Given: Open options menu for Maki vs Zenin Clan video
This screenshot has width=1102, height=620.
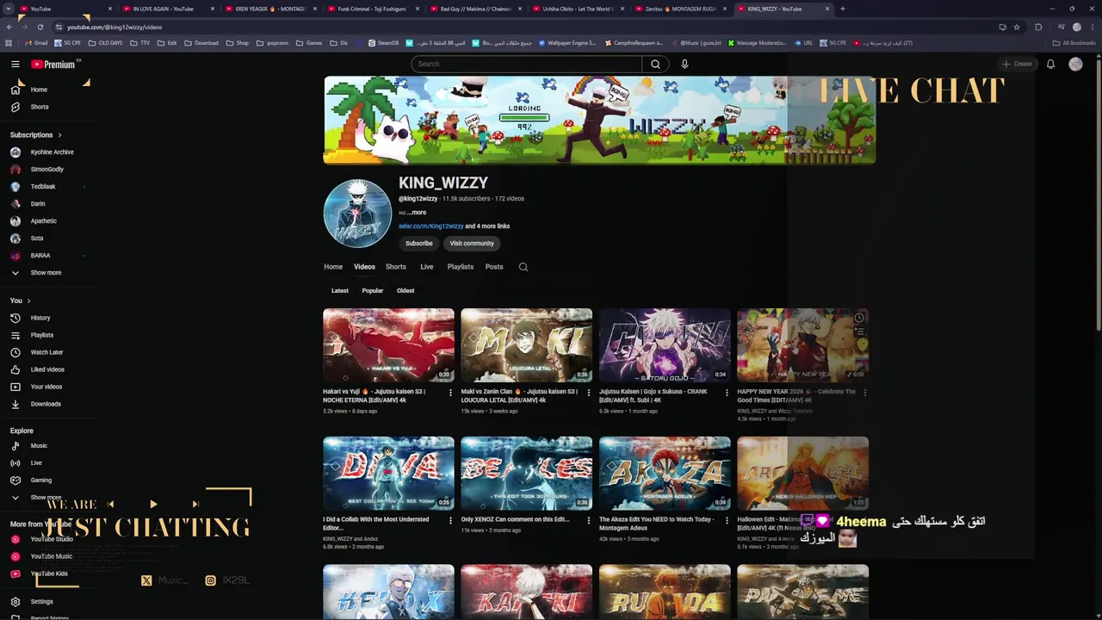Looking at the screenshot, I should pyautogui.click(x=588, y=393).
